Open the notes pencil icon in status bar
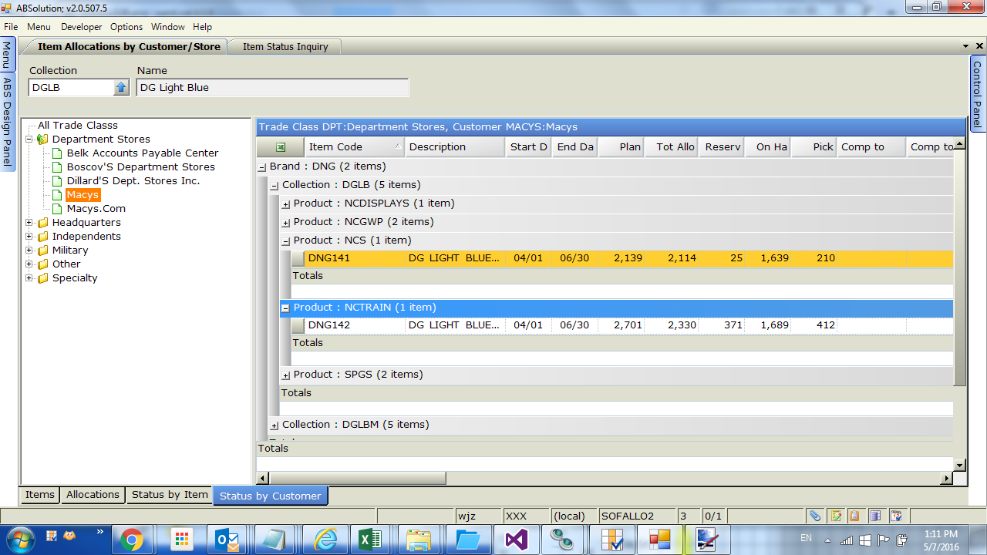The image size is (987, 555). 835,516
